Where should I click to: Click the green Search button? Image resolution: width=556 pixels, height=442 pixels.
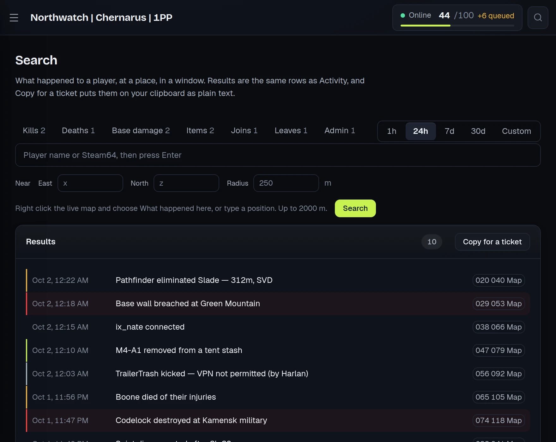click(x=355, y=208)
